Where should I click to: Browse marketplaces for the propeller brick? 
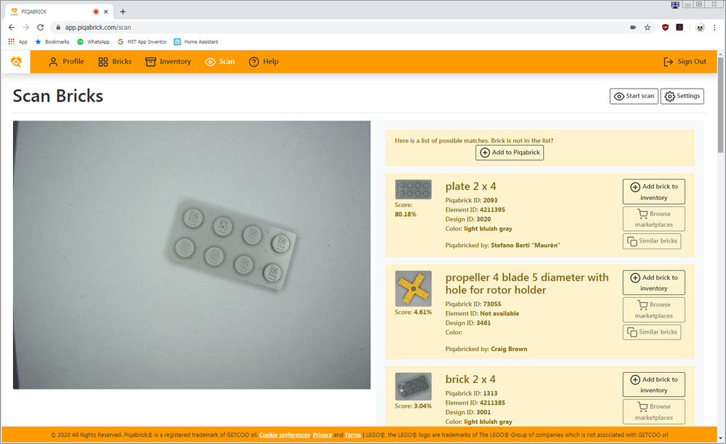[x=654, y=310]
